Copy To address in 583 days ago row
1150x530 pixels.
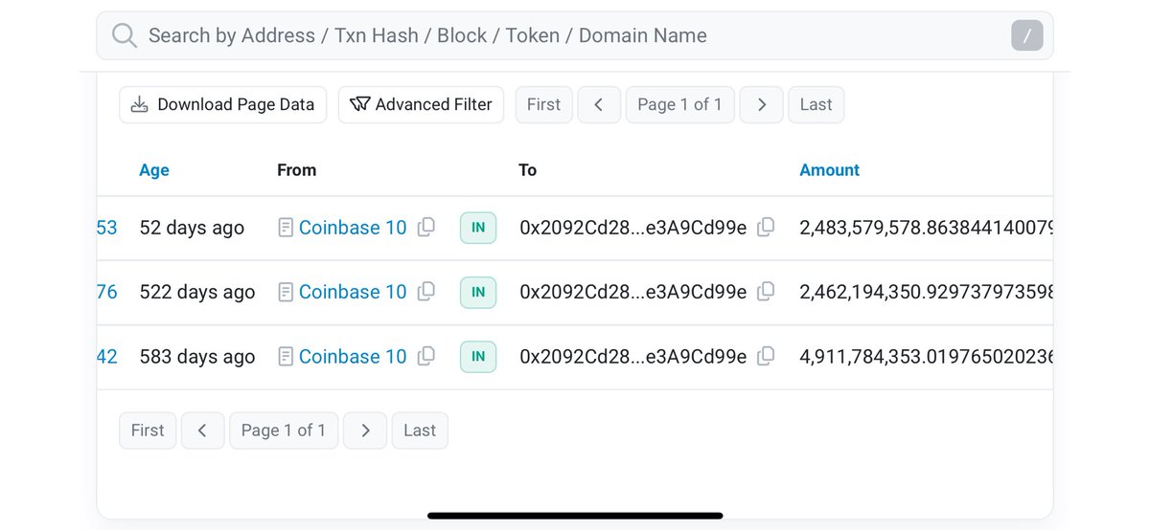tap(766, 355)
